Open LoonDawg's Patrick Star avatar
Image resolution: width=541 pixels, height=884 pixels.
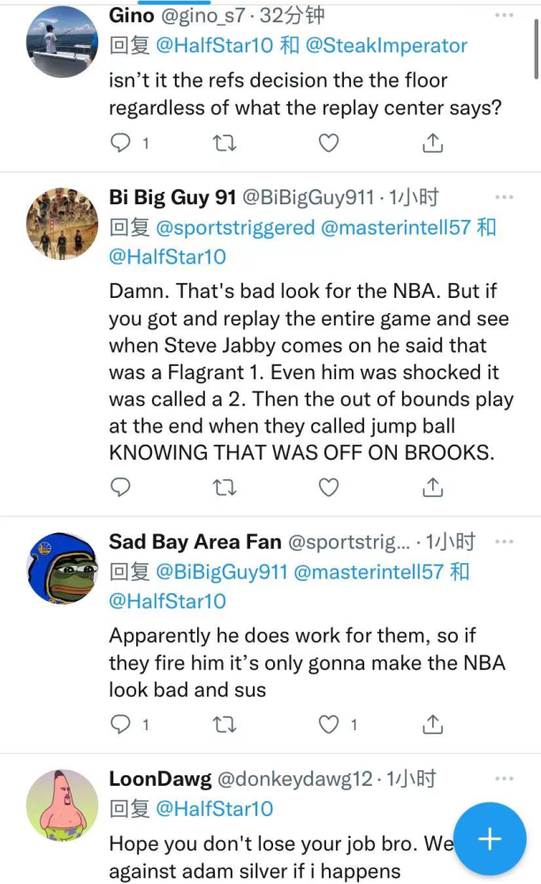click(x=62, y=804)
